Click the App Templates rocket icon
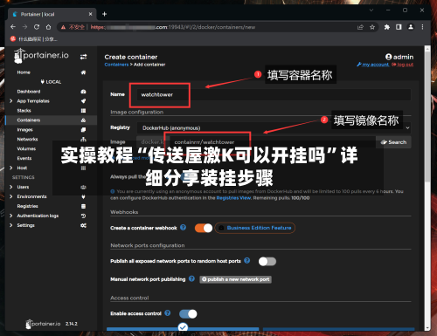The width and height of the screenshot is (437, 336). pyautogui.click(x=83, y=101)
